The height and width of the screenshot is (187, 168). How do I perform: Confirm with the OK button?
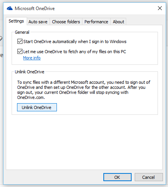(117, 177)
